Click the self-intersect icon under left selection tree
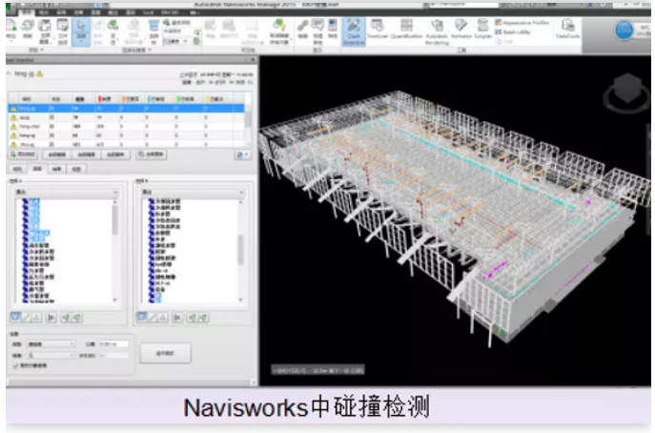655x433 pixels. [x=51, y=318]
